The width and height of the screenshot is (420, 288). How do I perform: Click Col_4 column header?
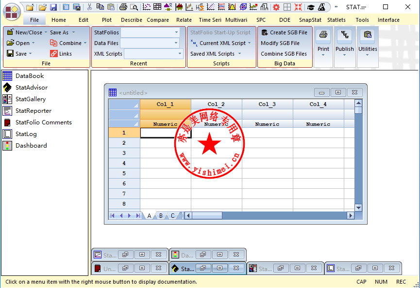tap(318, 104)
